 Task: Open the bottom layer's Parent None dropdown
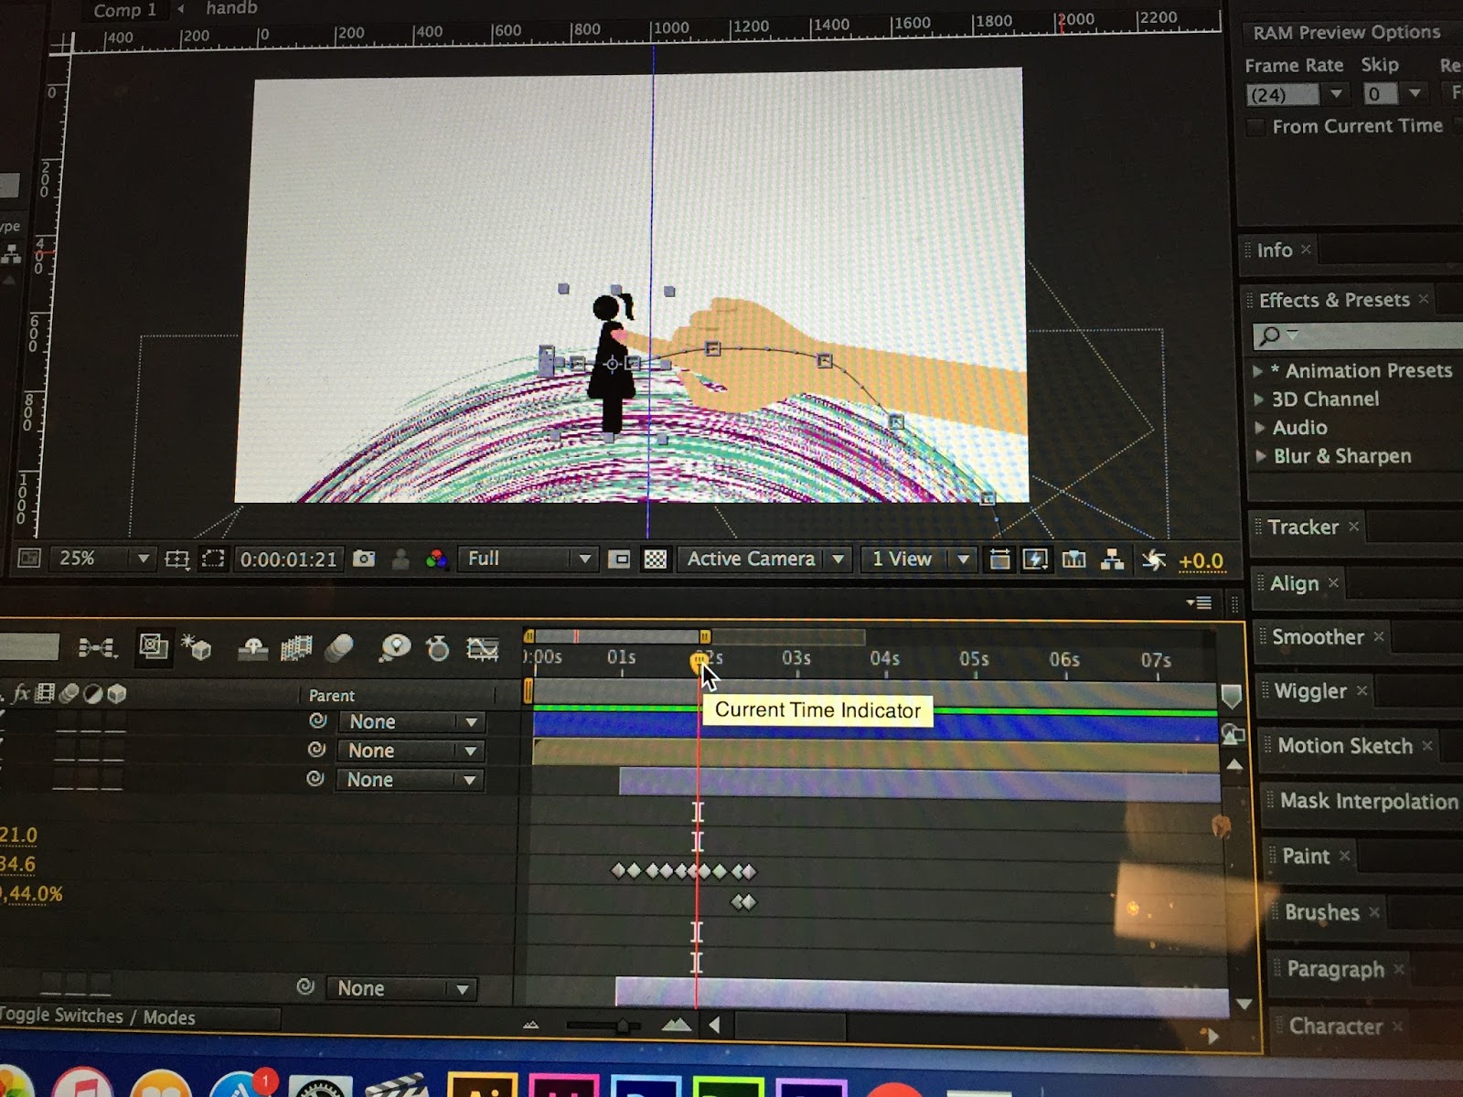pyautogui.click(x=401, y=988)
